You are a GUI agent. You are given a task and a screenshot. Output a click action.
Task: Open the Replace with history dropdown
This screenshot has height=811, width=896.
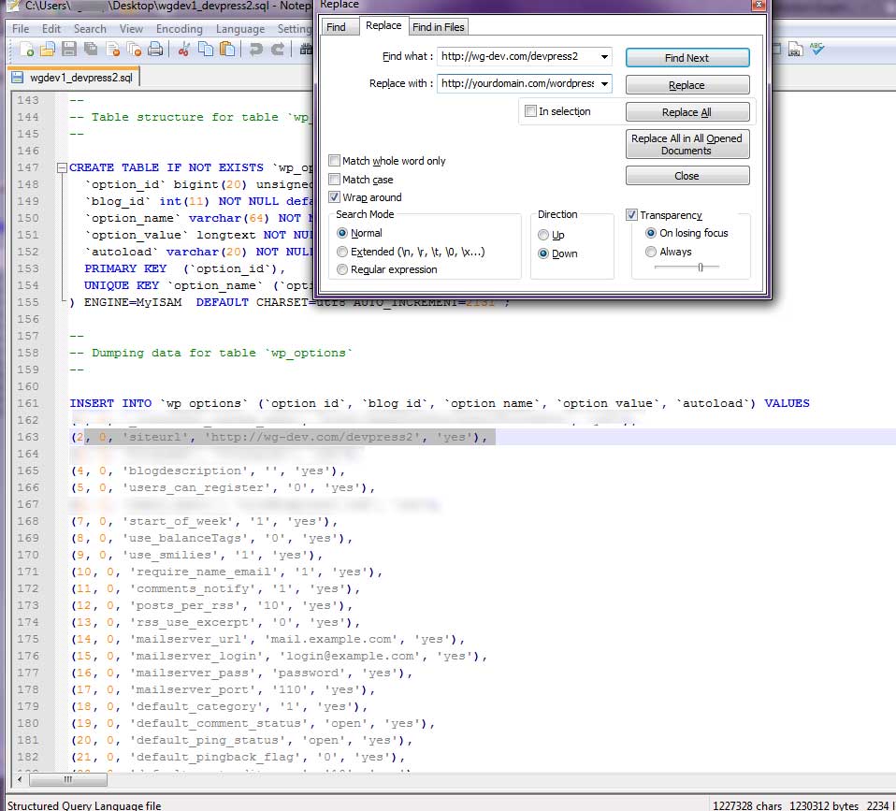[604, 83]
